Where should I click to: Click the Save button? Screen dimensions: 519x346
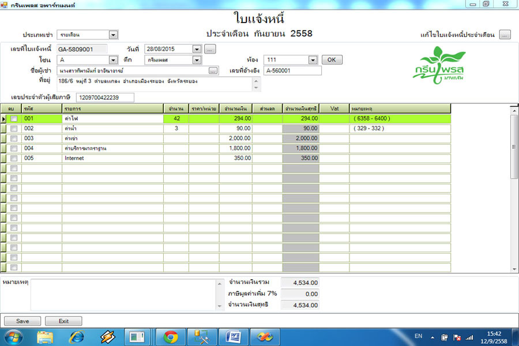click(22, 321)
